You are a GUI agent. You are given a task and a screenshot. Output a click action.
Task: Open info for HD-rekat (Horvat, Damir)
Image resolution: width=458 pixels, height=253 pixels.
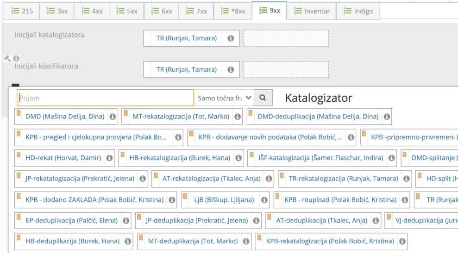pyautogui.click(x=110, y=158)
